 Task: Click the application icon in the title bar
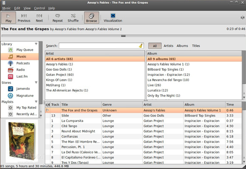tap(3, 3)
